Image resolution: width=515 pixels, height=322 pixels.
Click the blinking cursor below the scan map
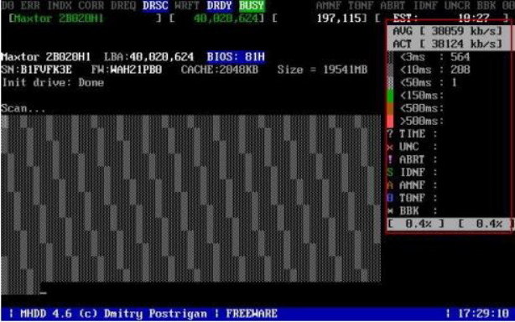tap(43, 293)
